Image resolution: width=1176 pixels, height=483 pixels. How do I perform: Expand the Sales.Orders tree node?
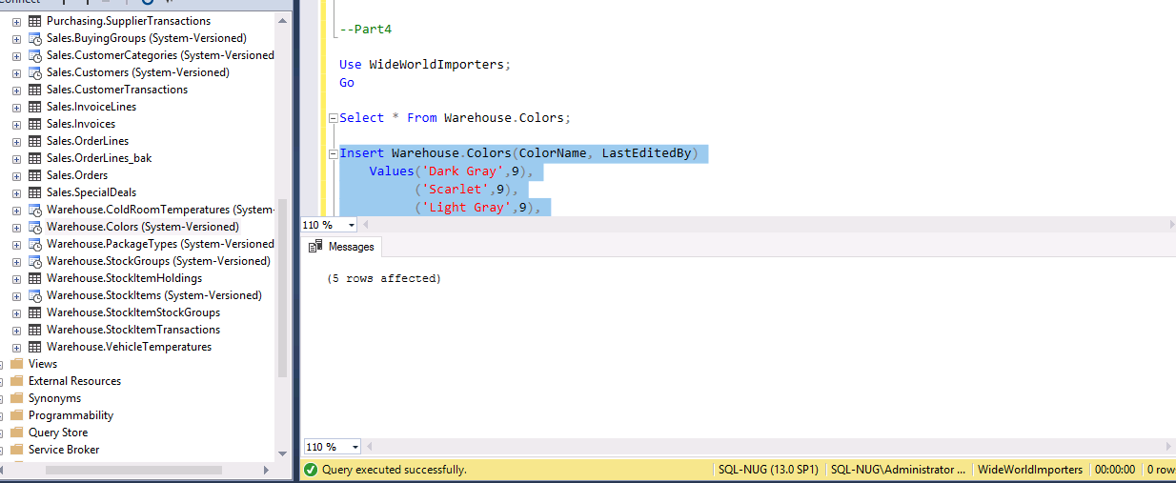click(16, 175)
